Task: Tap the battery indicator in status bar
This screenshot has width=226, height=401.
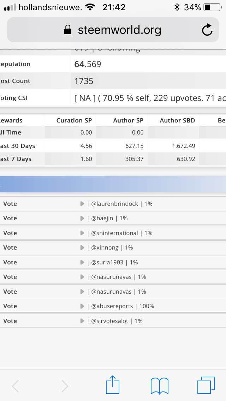Action: pyautogui.click(x=213, y=7)
